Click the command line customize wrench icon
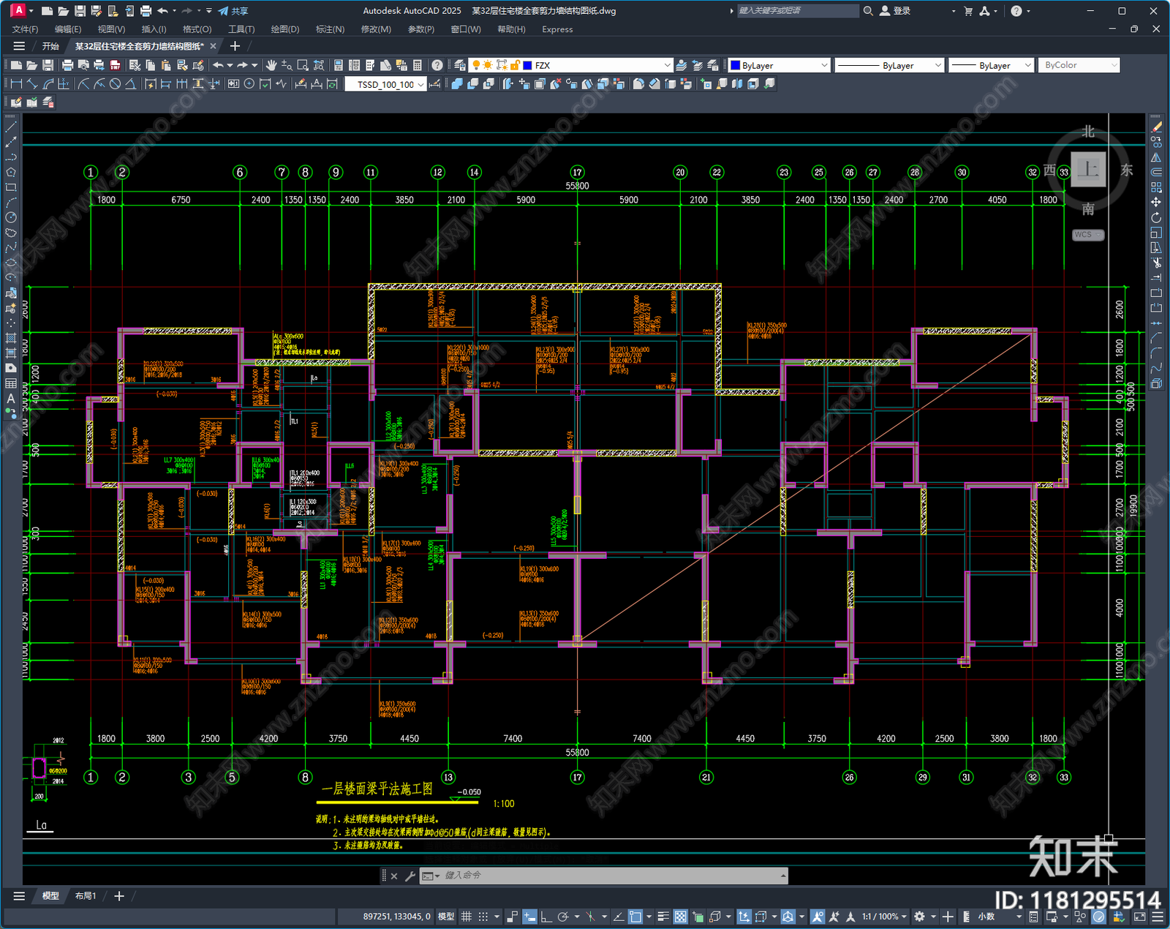The width and height of the screenshot is (1170, 929). (x=410, y=876)
